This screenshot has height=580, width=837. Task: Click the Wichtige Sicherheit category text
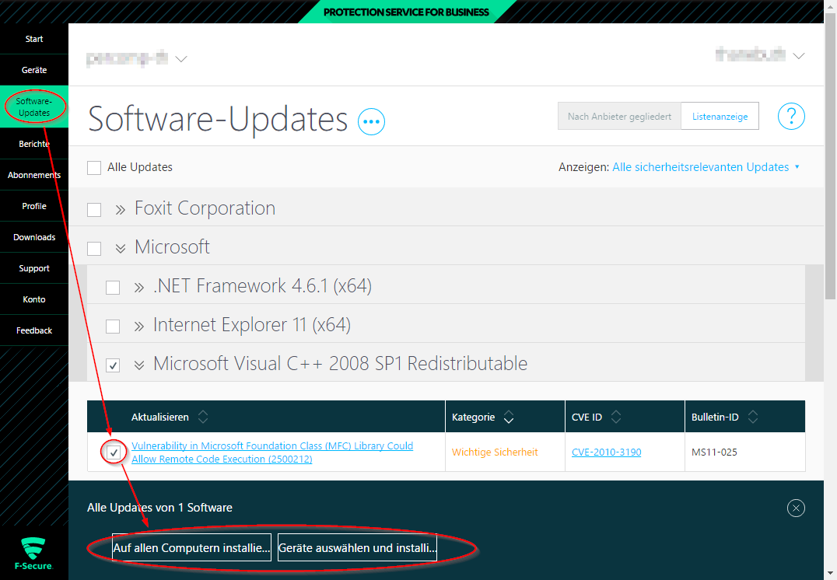(x=495, y=452)
